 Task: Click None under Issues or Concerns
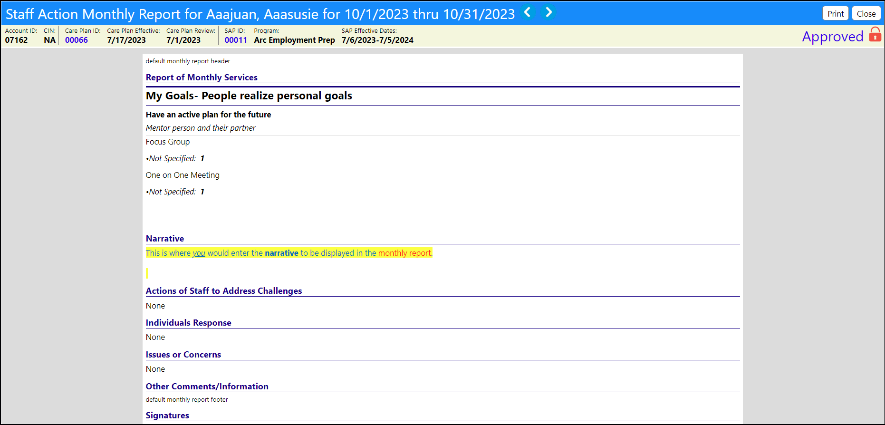155,369
